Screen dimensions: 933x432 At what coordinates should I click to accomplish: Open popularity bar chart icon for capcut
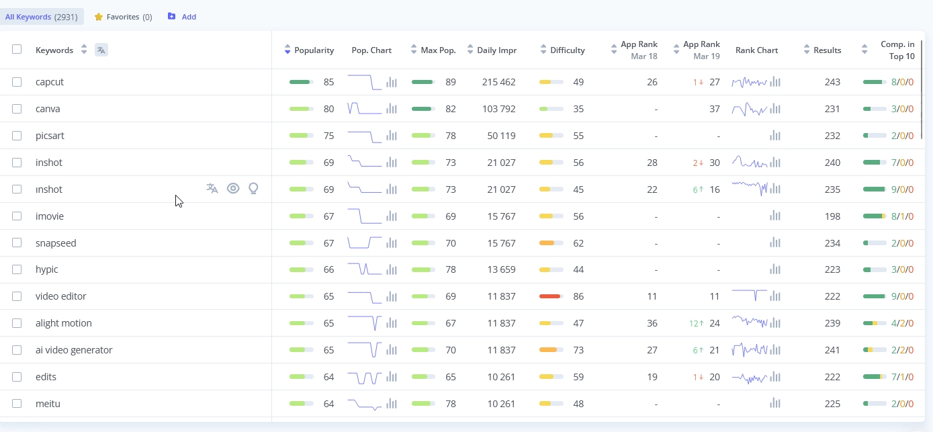coord(392,82)
